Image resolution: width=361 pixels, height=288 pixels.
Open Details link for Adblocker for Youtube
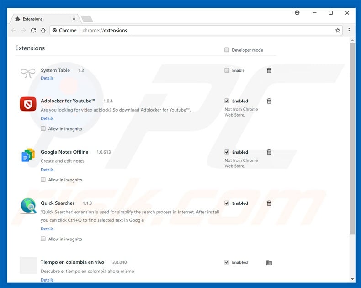(47, 119)
